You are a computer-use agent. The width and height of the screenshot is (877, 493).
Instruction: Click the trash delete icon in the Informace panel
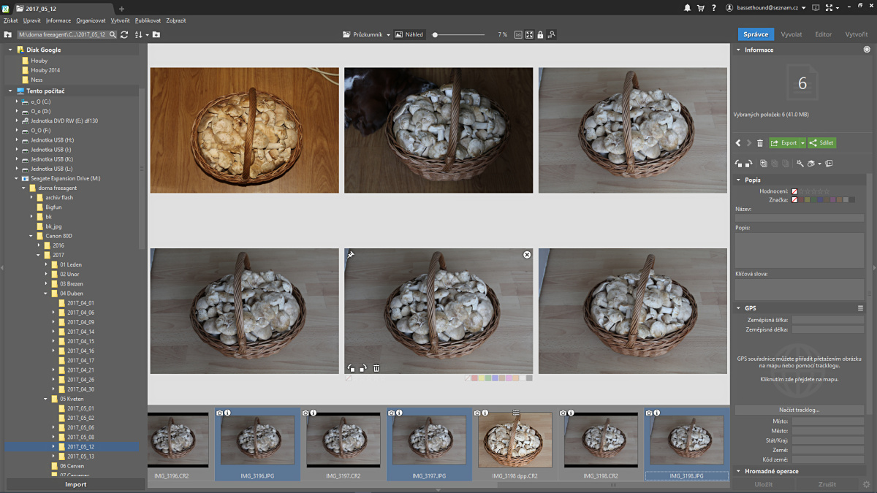pos(760,143)
